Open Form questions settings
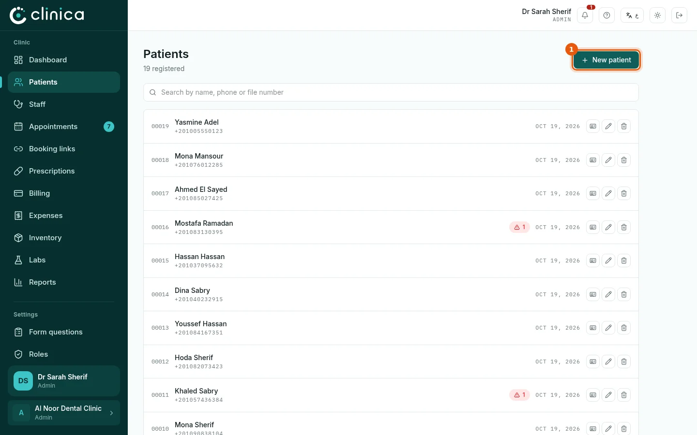Screen dimensions: 697x435 [x=64, y=332]
